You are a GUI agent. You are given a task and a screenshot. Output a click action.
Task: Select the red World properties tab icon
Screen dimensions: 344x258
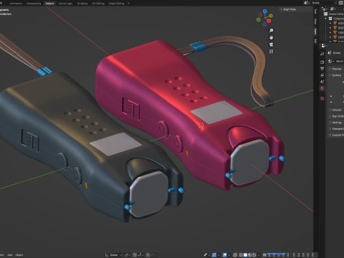(x=322, y=88)
